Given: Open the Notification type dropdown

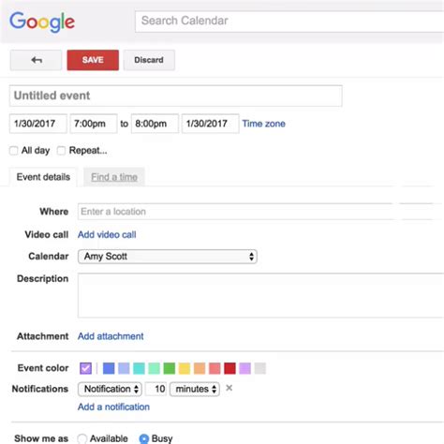Looking at the screenshot, I should [110, 389].
